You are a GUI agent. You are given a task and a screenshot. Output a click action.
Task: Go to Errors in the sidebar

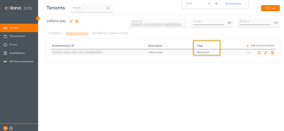pyautogui.click(x=19, y=44)
